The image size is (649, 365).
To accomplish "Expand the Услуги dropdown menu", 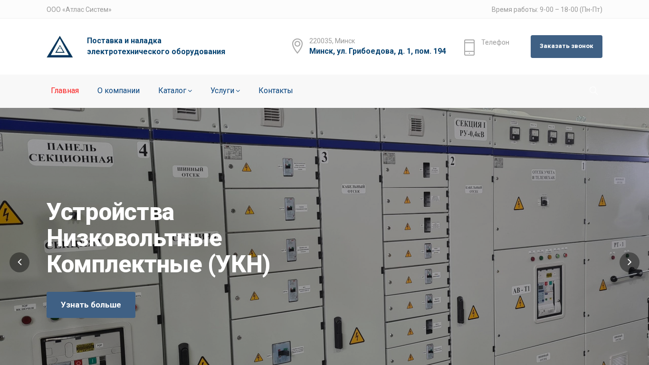I will pos(225,91).
